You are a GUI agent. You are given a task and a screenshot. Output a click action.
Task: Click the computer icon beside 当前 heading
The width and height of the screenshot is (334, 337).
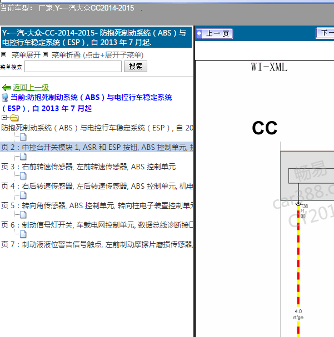5,98
